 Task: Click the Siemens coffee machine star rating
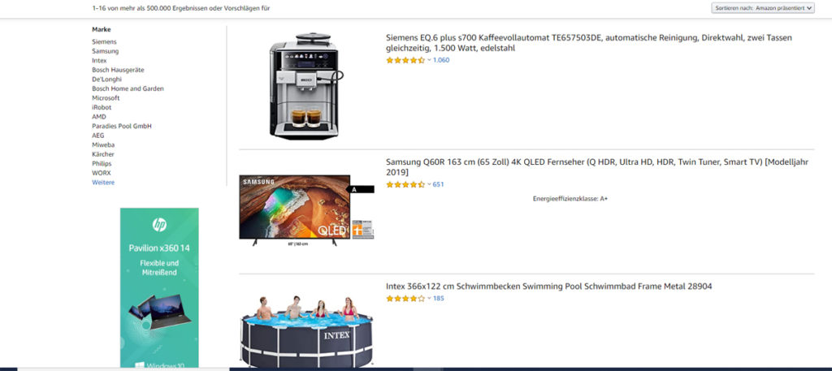point(405,60)
